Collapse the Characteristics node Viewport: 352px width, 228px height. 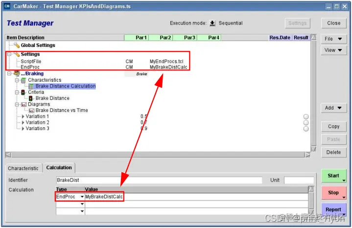click(17, 80)
